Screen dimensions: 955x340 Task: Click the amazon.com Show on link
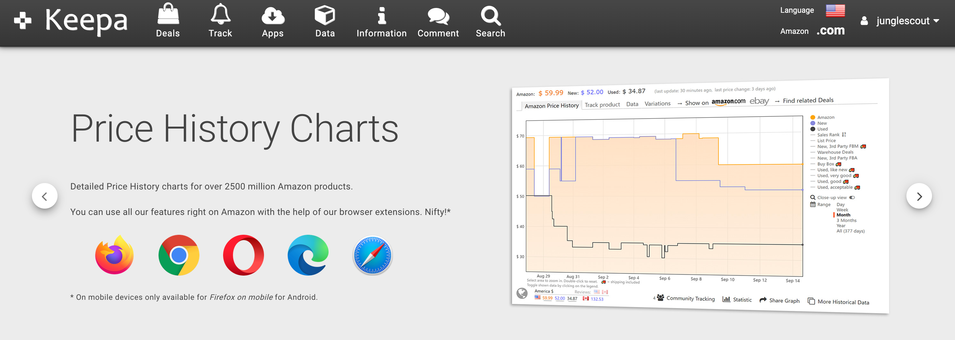pyautogui.click(x=728, y=102)
